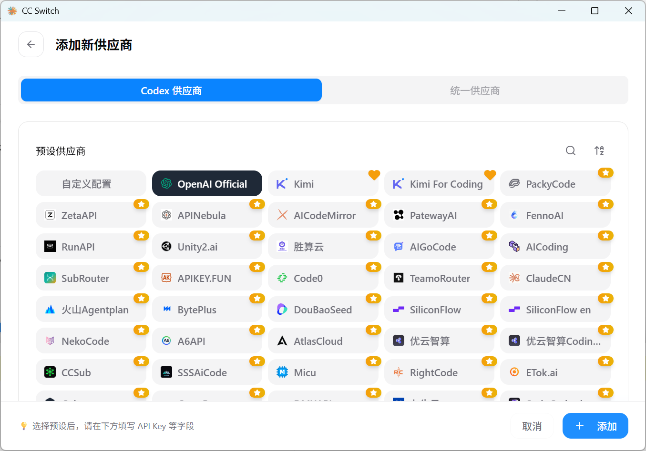The image size is (646, 451).
Task: Click the K logo on Kimi For Coding
Action: pos(399,184)
